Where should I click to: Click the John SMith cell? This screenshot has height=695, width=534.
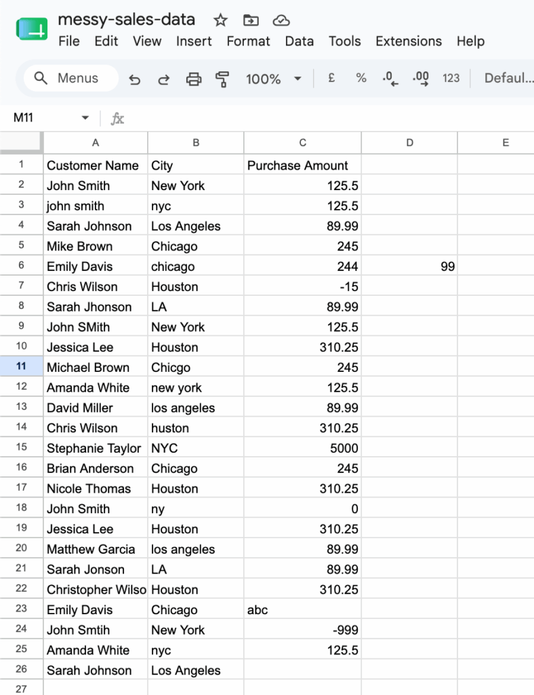pyautogui.click(x=95, y=326)
